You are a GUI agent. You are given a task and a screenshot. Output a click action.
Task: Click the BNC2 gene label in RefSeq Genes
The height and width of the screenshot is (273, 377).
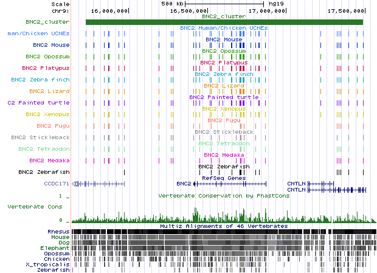pos(184,183)
